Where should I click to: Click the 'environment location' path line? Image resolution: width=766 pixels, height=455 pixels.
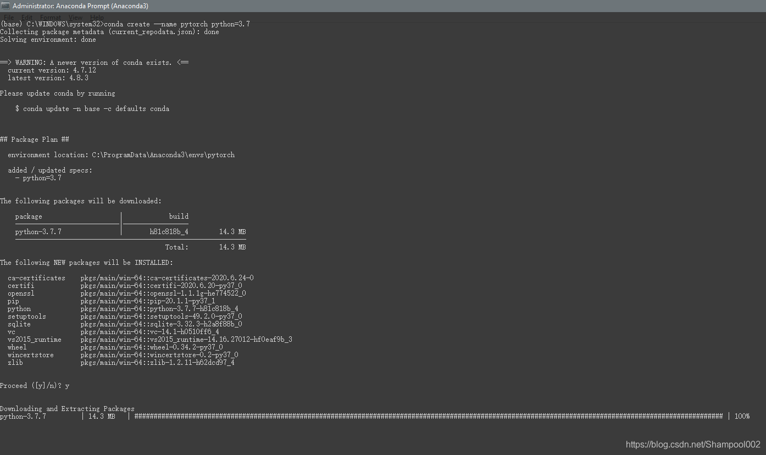click(x=121, y=155)
